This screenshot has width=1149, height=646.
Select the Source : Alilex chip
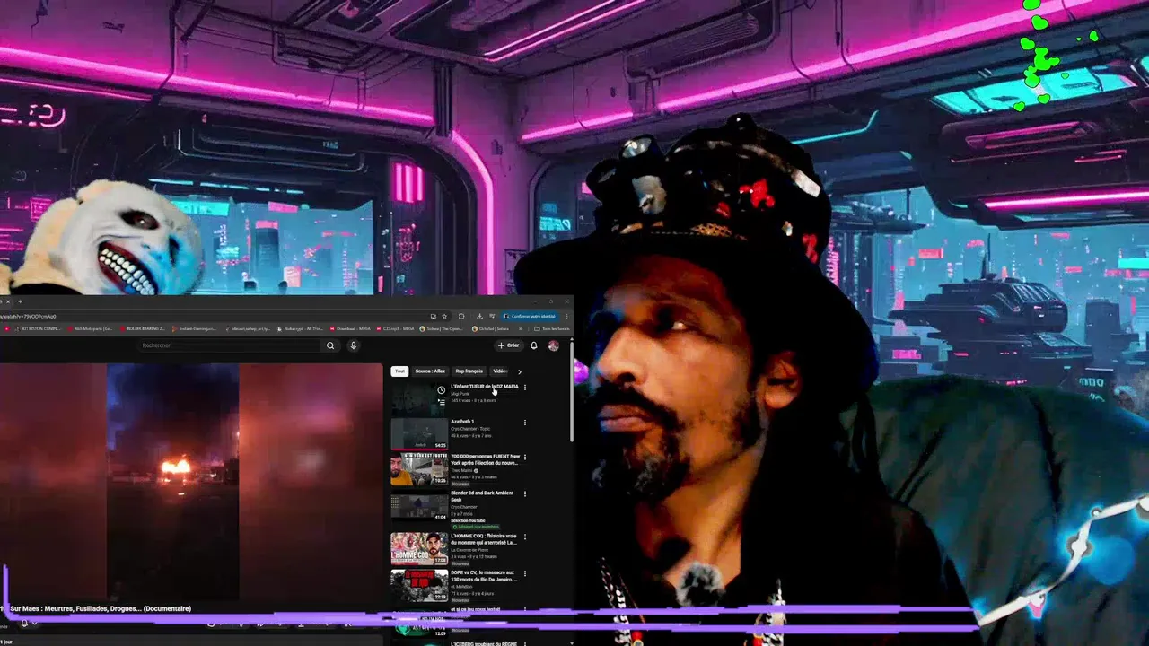[430, 371]
